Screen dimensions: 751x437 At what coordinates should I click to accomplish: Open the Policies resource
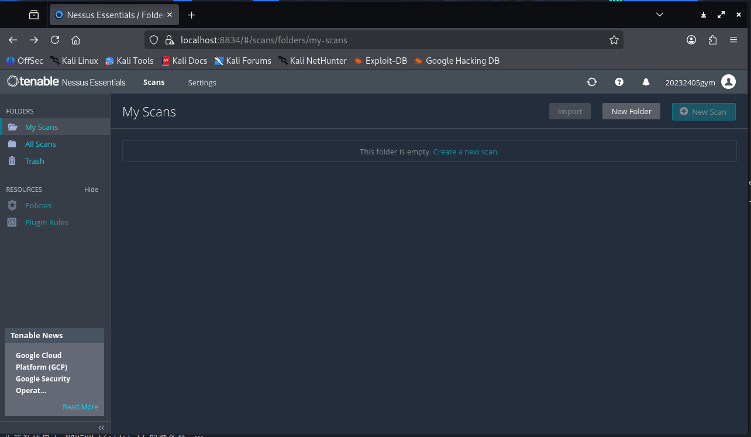(x=38, y=205)
